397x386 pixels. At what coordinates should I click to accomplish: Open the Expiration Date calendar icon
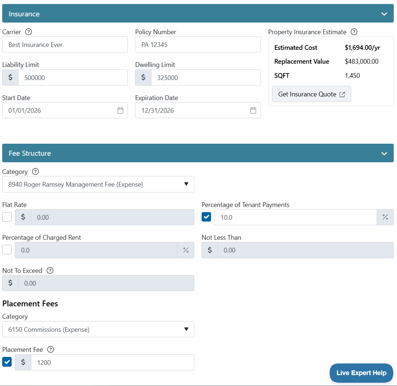coord(253,110)
